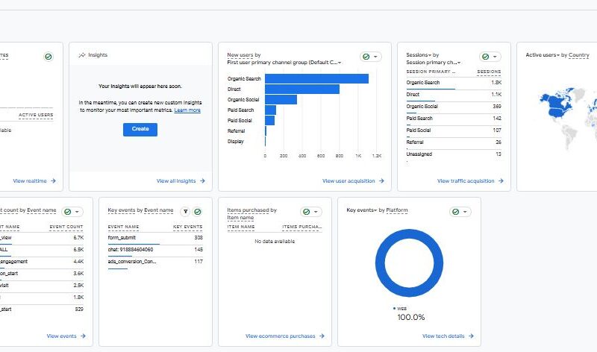The width and height of the screenshot is (597, 352).
Task: Click the Organic Search bar in chart
Action: point(316,78)
